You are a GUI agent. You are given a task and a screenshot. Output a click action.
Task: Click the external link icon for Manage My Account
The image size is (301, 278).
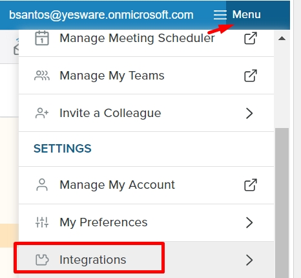tap(251, 185)
